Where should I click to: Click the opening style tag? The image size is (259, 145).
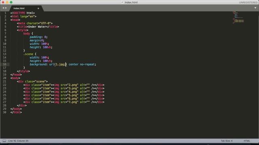(x=23, y=30)
